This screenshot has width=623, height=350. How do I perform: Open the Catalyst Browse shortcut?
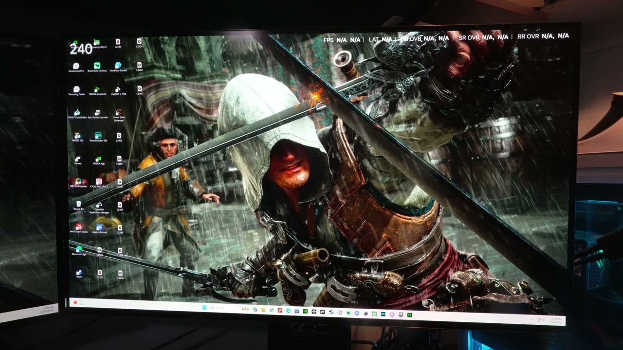pyautogui.click(x=99, y=228)
